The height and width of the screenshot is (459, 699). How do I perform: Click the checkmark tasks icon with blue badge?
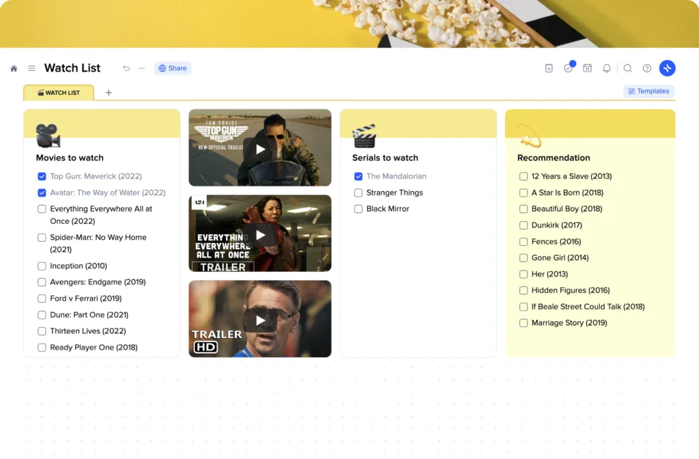568,68
